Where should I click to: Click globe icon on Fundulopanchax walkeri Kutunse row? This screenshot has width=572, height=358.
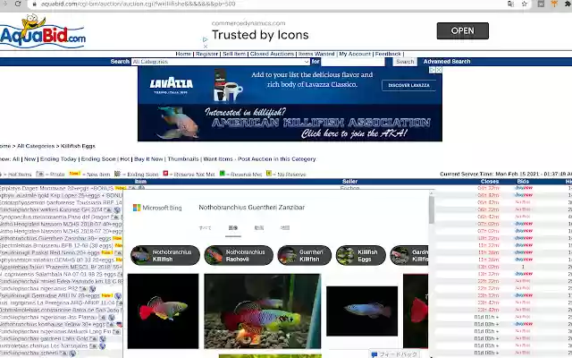[x=117, y=210]
